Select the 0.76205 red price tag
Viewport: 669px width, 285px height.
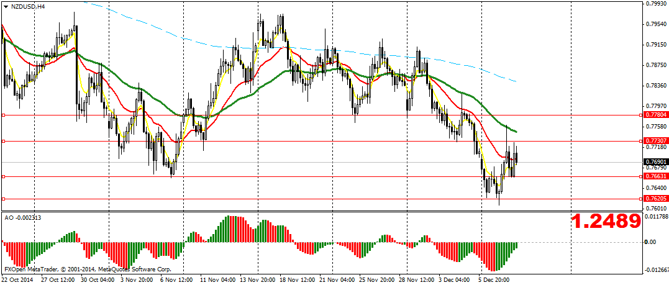655,199
